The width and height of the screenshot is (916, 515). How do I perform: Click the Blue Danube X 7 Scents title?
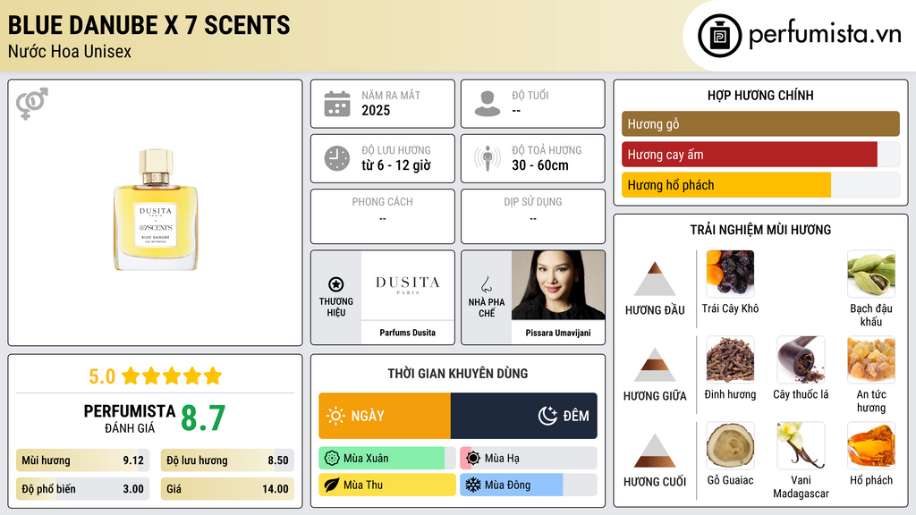coord(149,26)
